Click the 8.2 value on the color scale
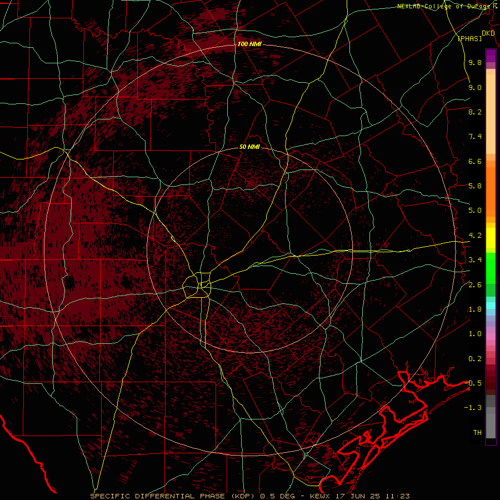The image size is (500, 500). pyautogui.click(x=475, y=112)
